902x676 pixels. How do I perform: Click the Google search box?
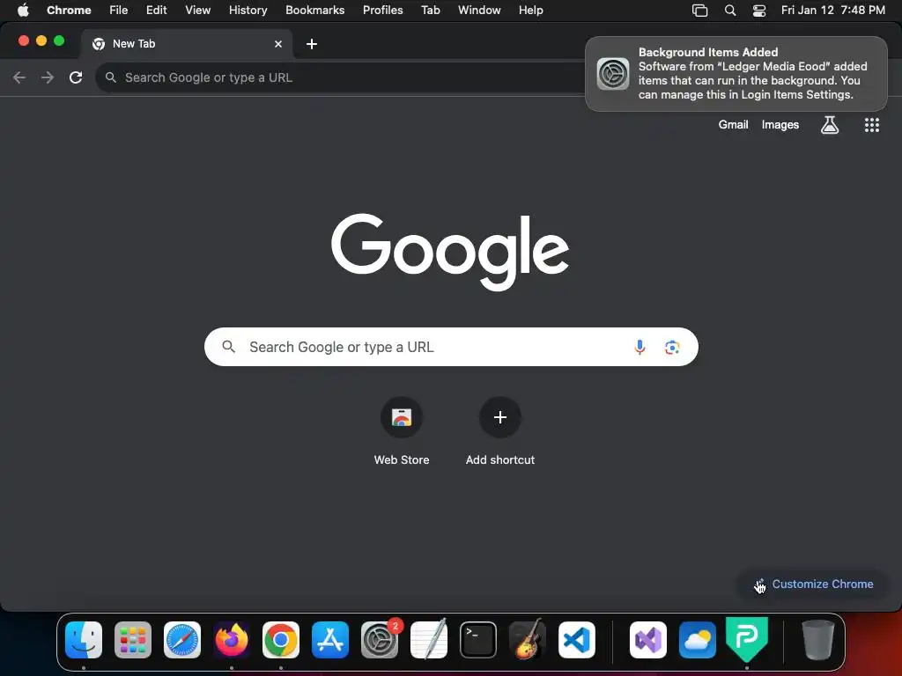[451, 347]
